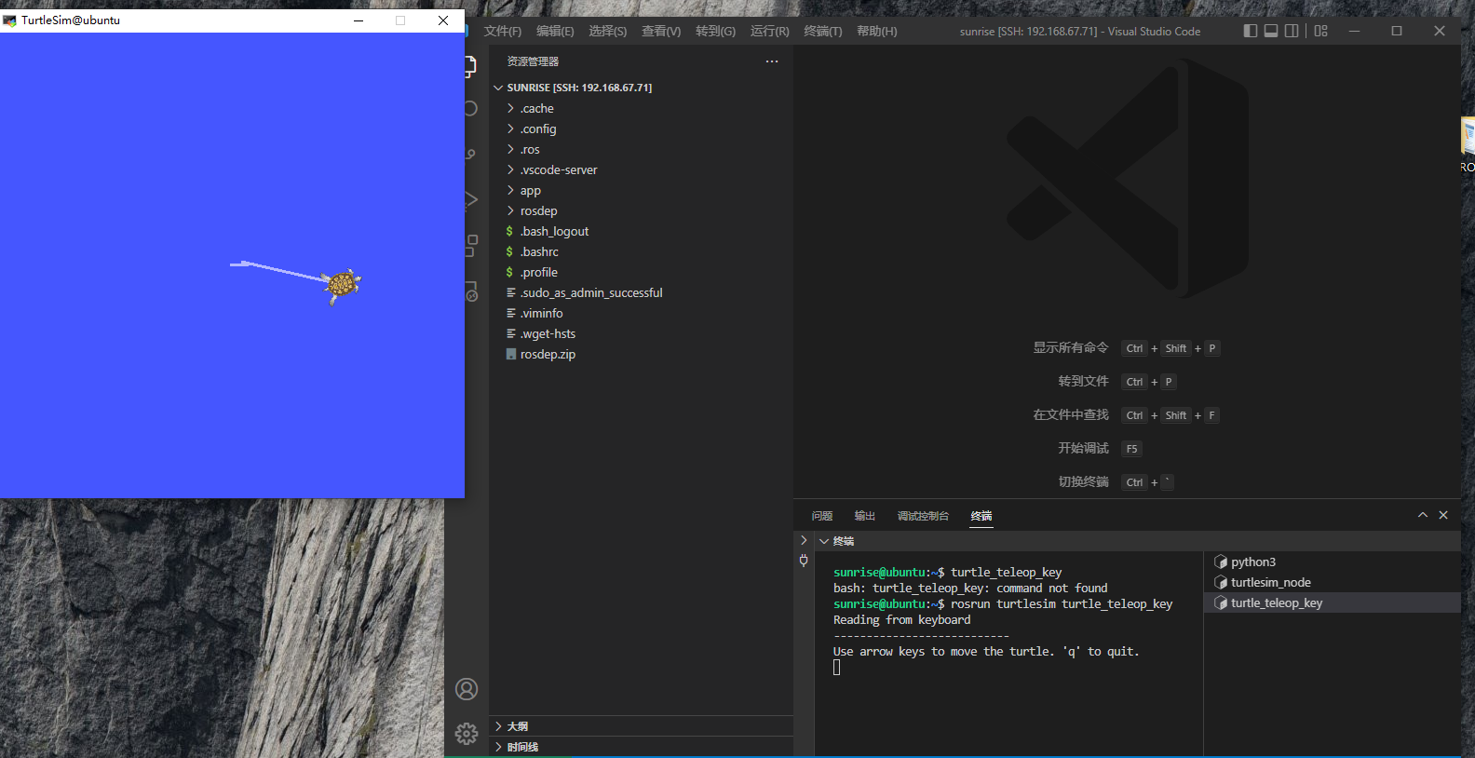Expand the .cache folder

click(x=510, y=108)
